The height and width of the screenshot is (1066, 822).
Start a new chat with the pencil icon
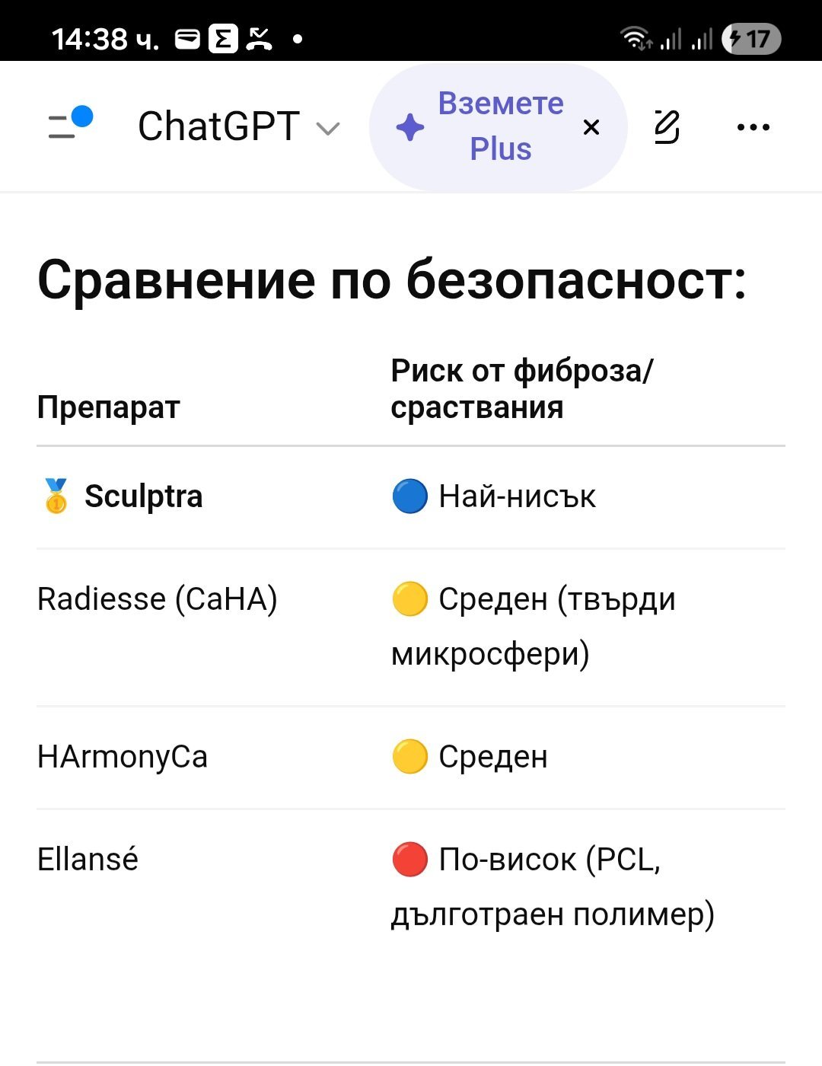click(x=667, y=127)
